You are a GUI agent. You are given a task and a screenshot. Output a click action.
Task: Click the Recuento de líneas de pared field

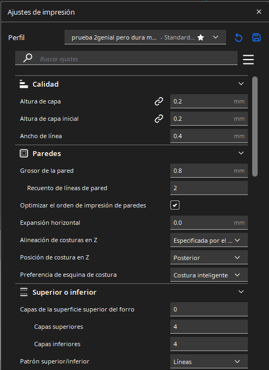click(209, 188)
